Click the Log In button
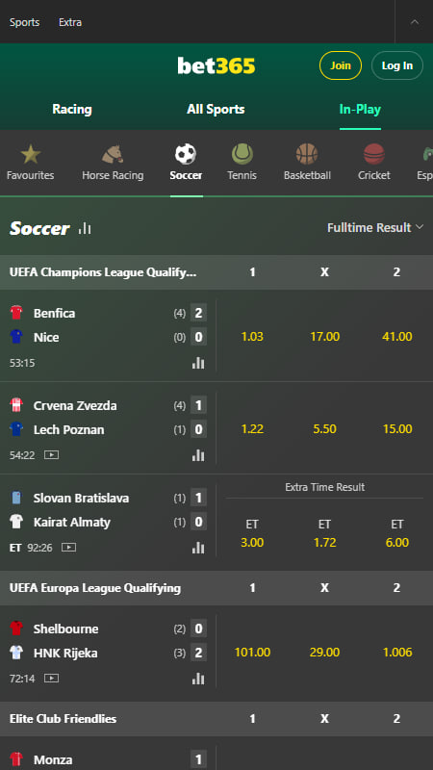433x770 pixels. (x=397, y=65)
